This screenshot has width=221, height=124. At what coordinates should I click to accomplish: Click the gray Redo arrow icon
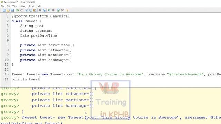click(x=21, y=10)
